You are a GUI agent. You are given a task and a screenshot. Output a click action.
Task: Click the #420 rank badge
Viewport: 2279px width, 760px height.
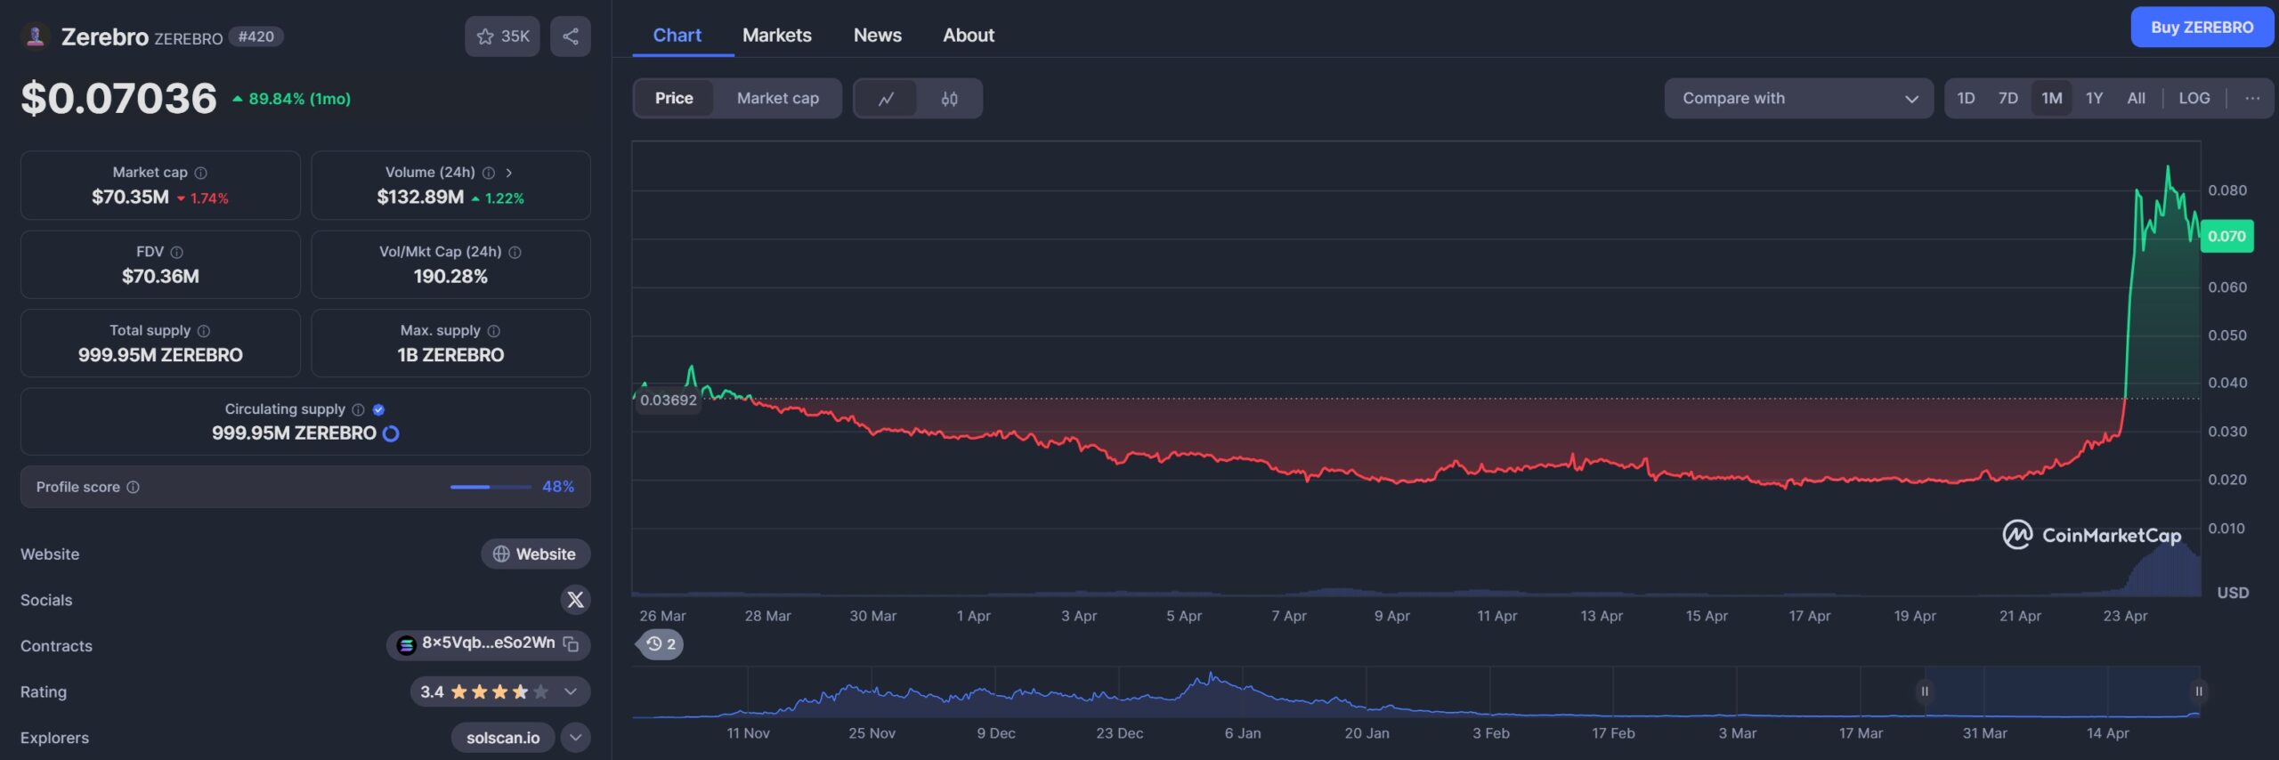[256, 36]
